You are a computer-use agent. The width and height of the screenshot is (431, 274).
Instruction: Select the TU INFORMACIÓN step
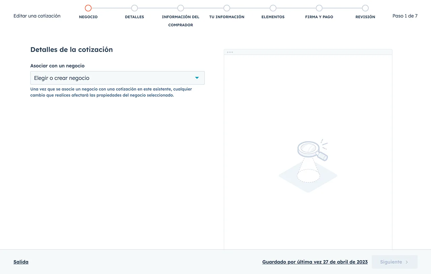click(x=227, y=8)
